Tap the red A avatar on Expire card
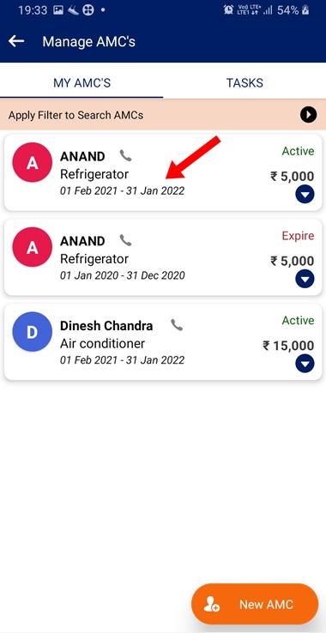Viewport: 326px width, 633px height. [x=33, y=247]
